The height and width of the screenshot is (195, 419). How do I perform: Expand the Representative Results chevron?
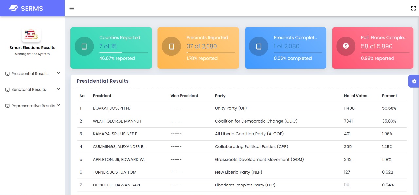click(x=58, y=105)
